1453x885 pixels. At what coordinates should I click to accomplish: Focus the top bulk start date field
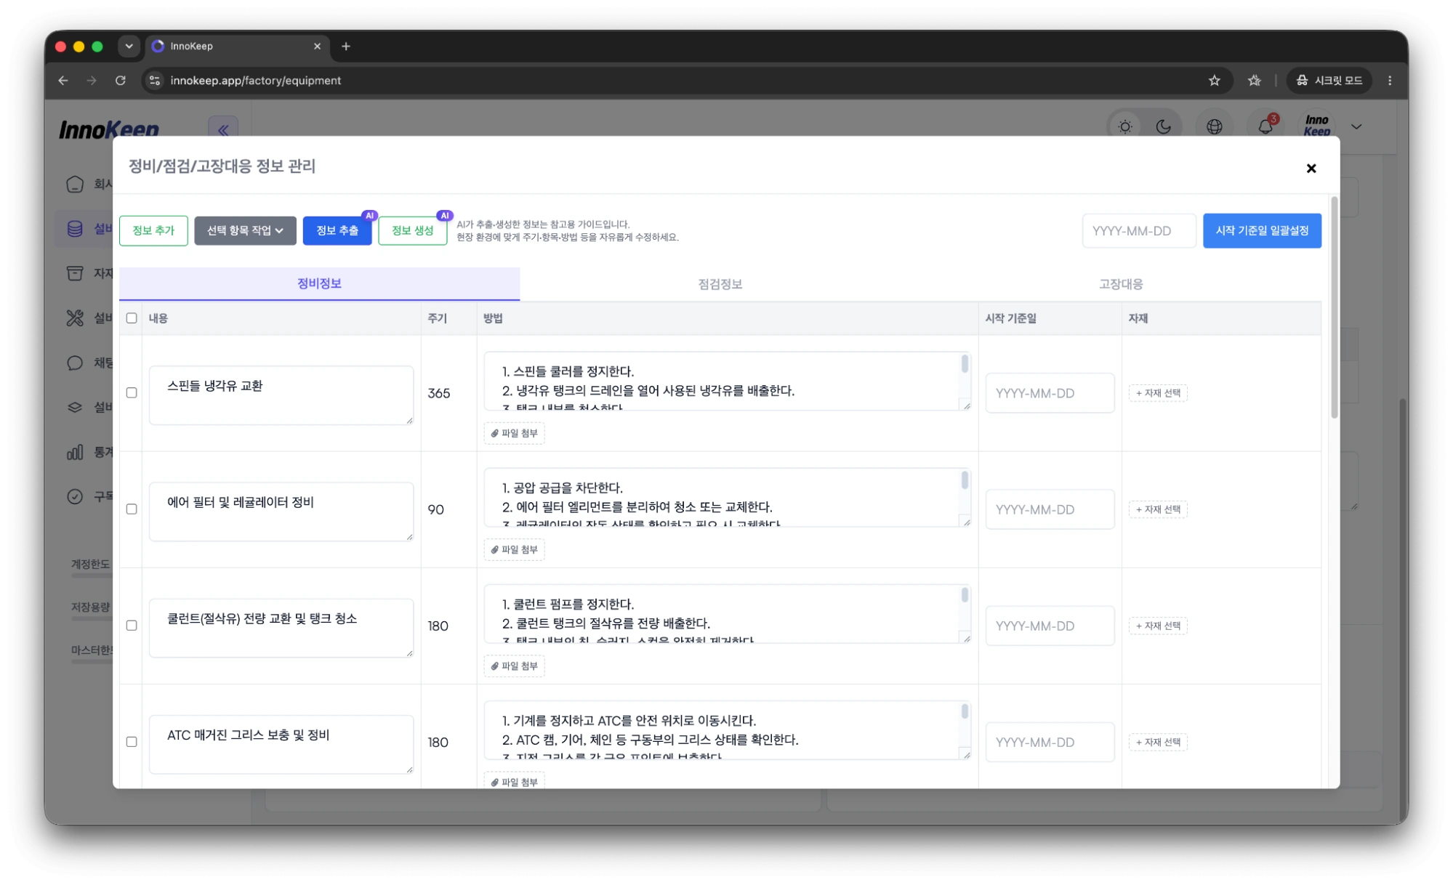1138,231
